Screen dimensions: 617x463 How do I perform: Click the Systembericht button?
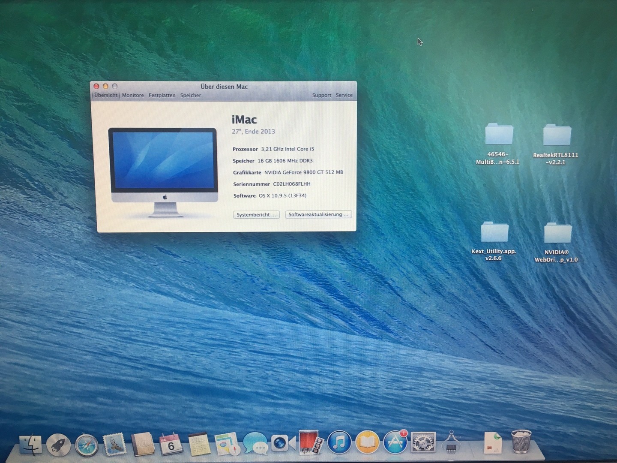[256, 214]
